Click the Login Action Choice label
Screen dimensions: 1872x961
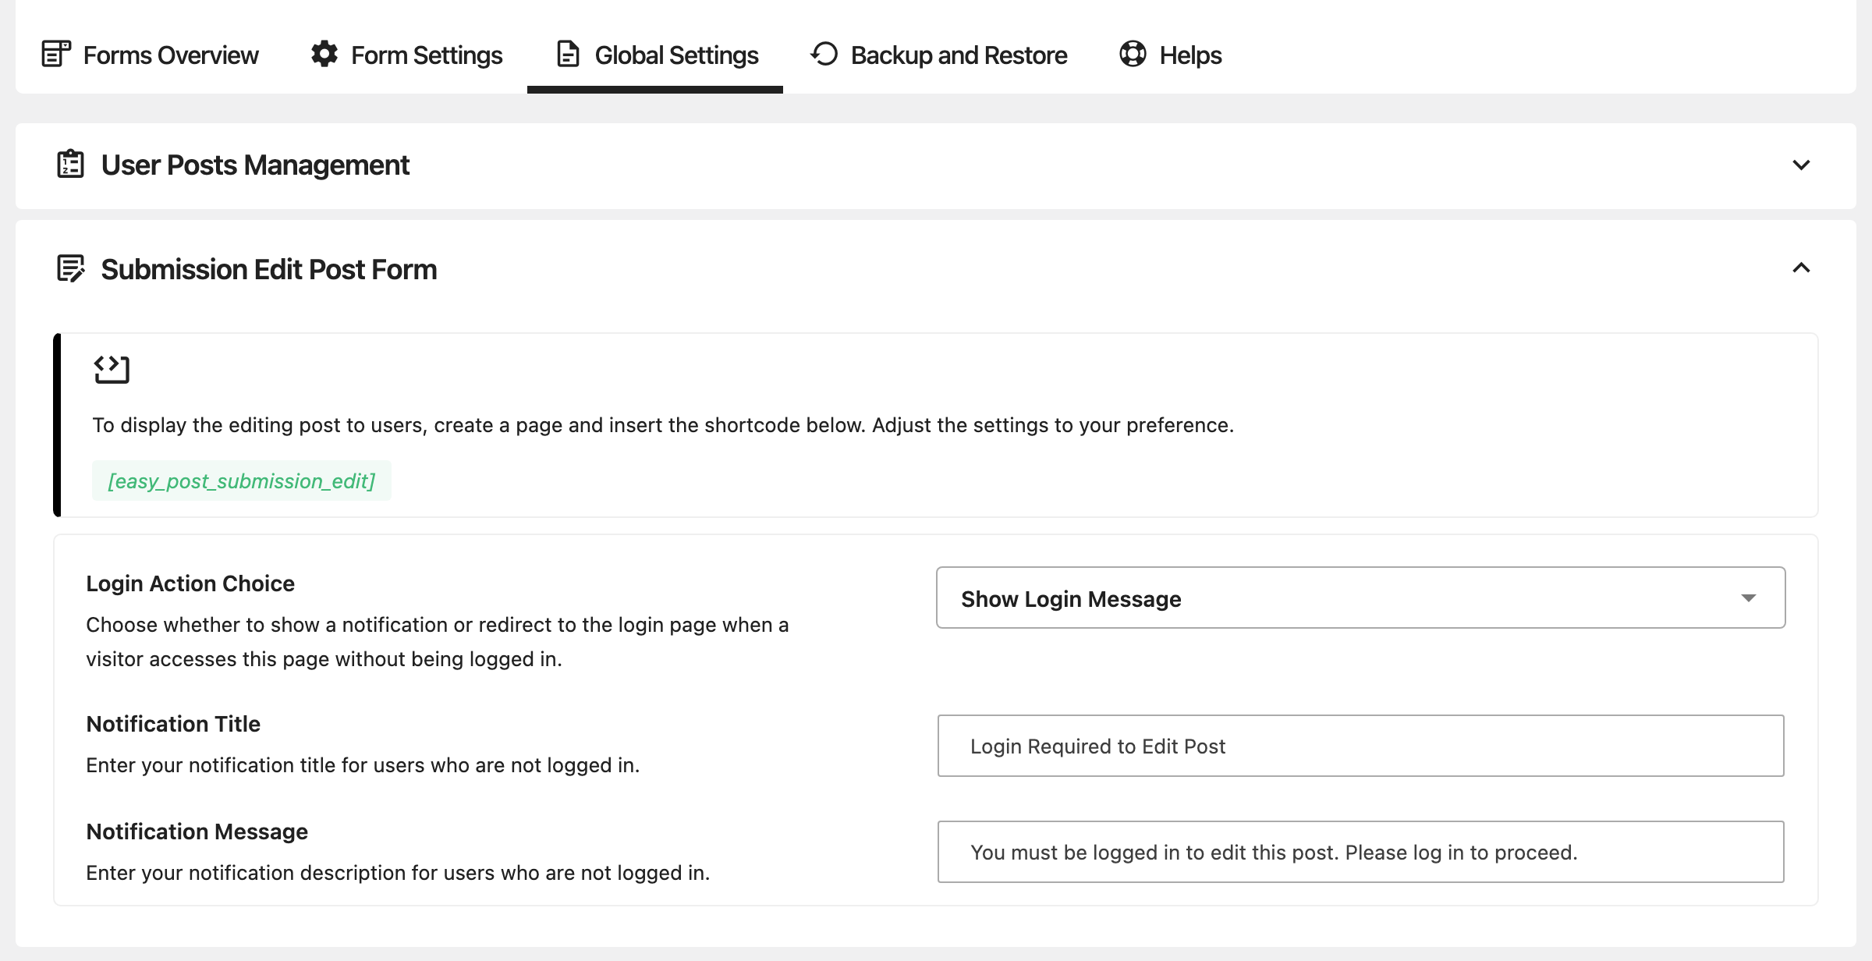[x=190, y=583]
